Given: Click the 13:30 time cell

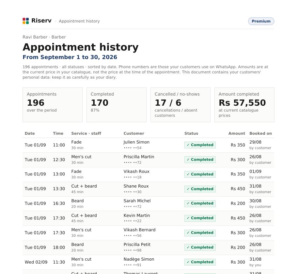Looking at the screenshot, I should [59, 189].
